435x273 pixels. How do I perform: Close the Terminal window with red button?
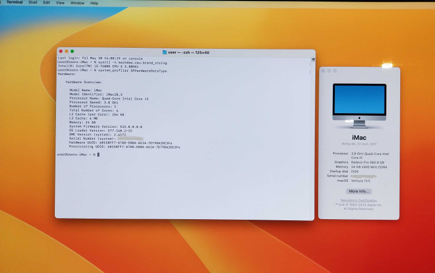(61, 51)
